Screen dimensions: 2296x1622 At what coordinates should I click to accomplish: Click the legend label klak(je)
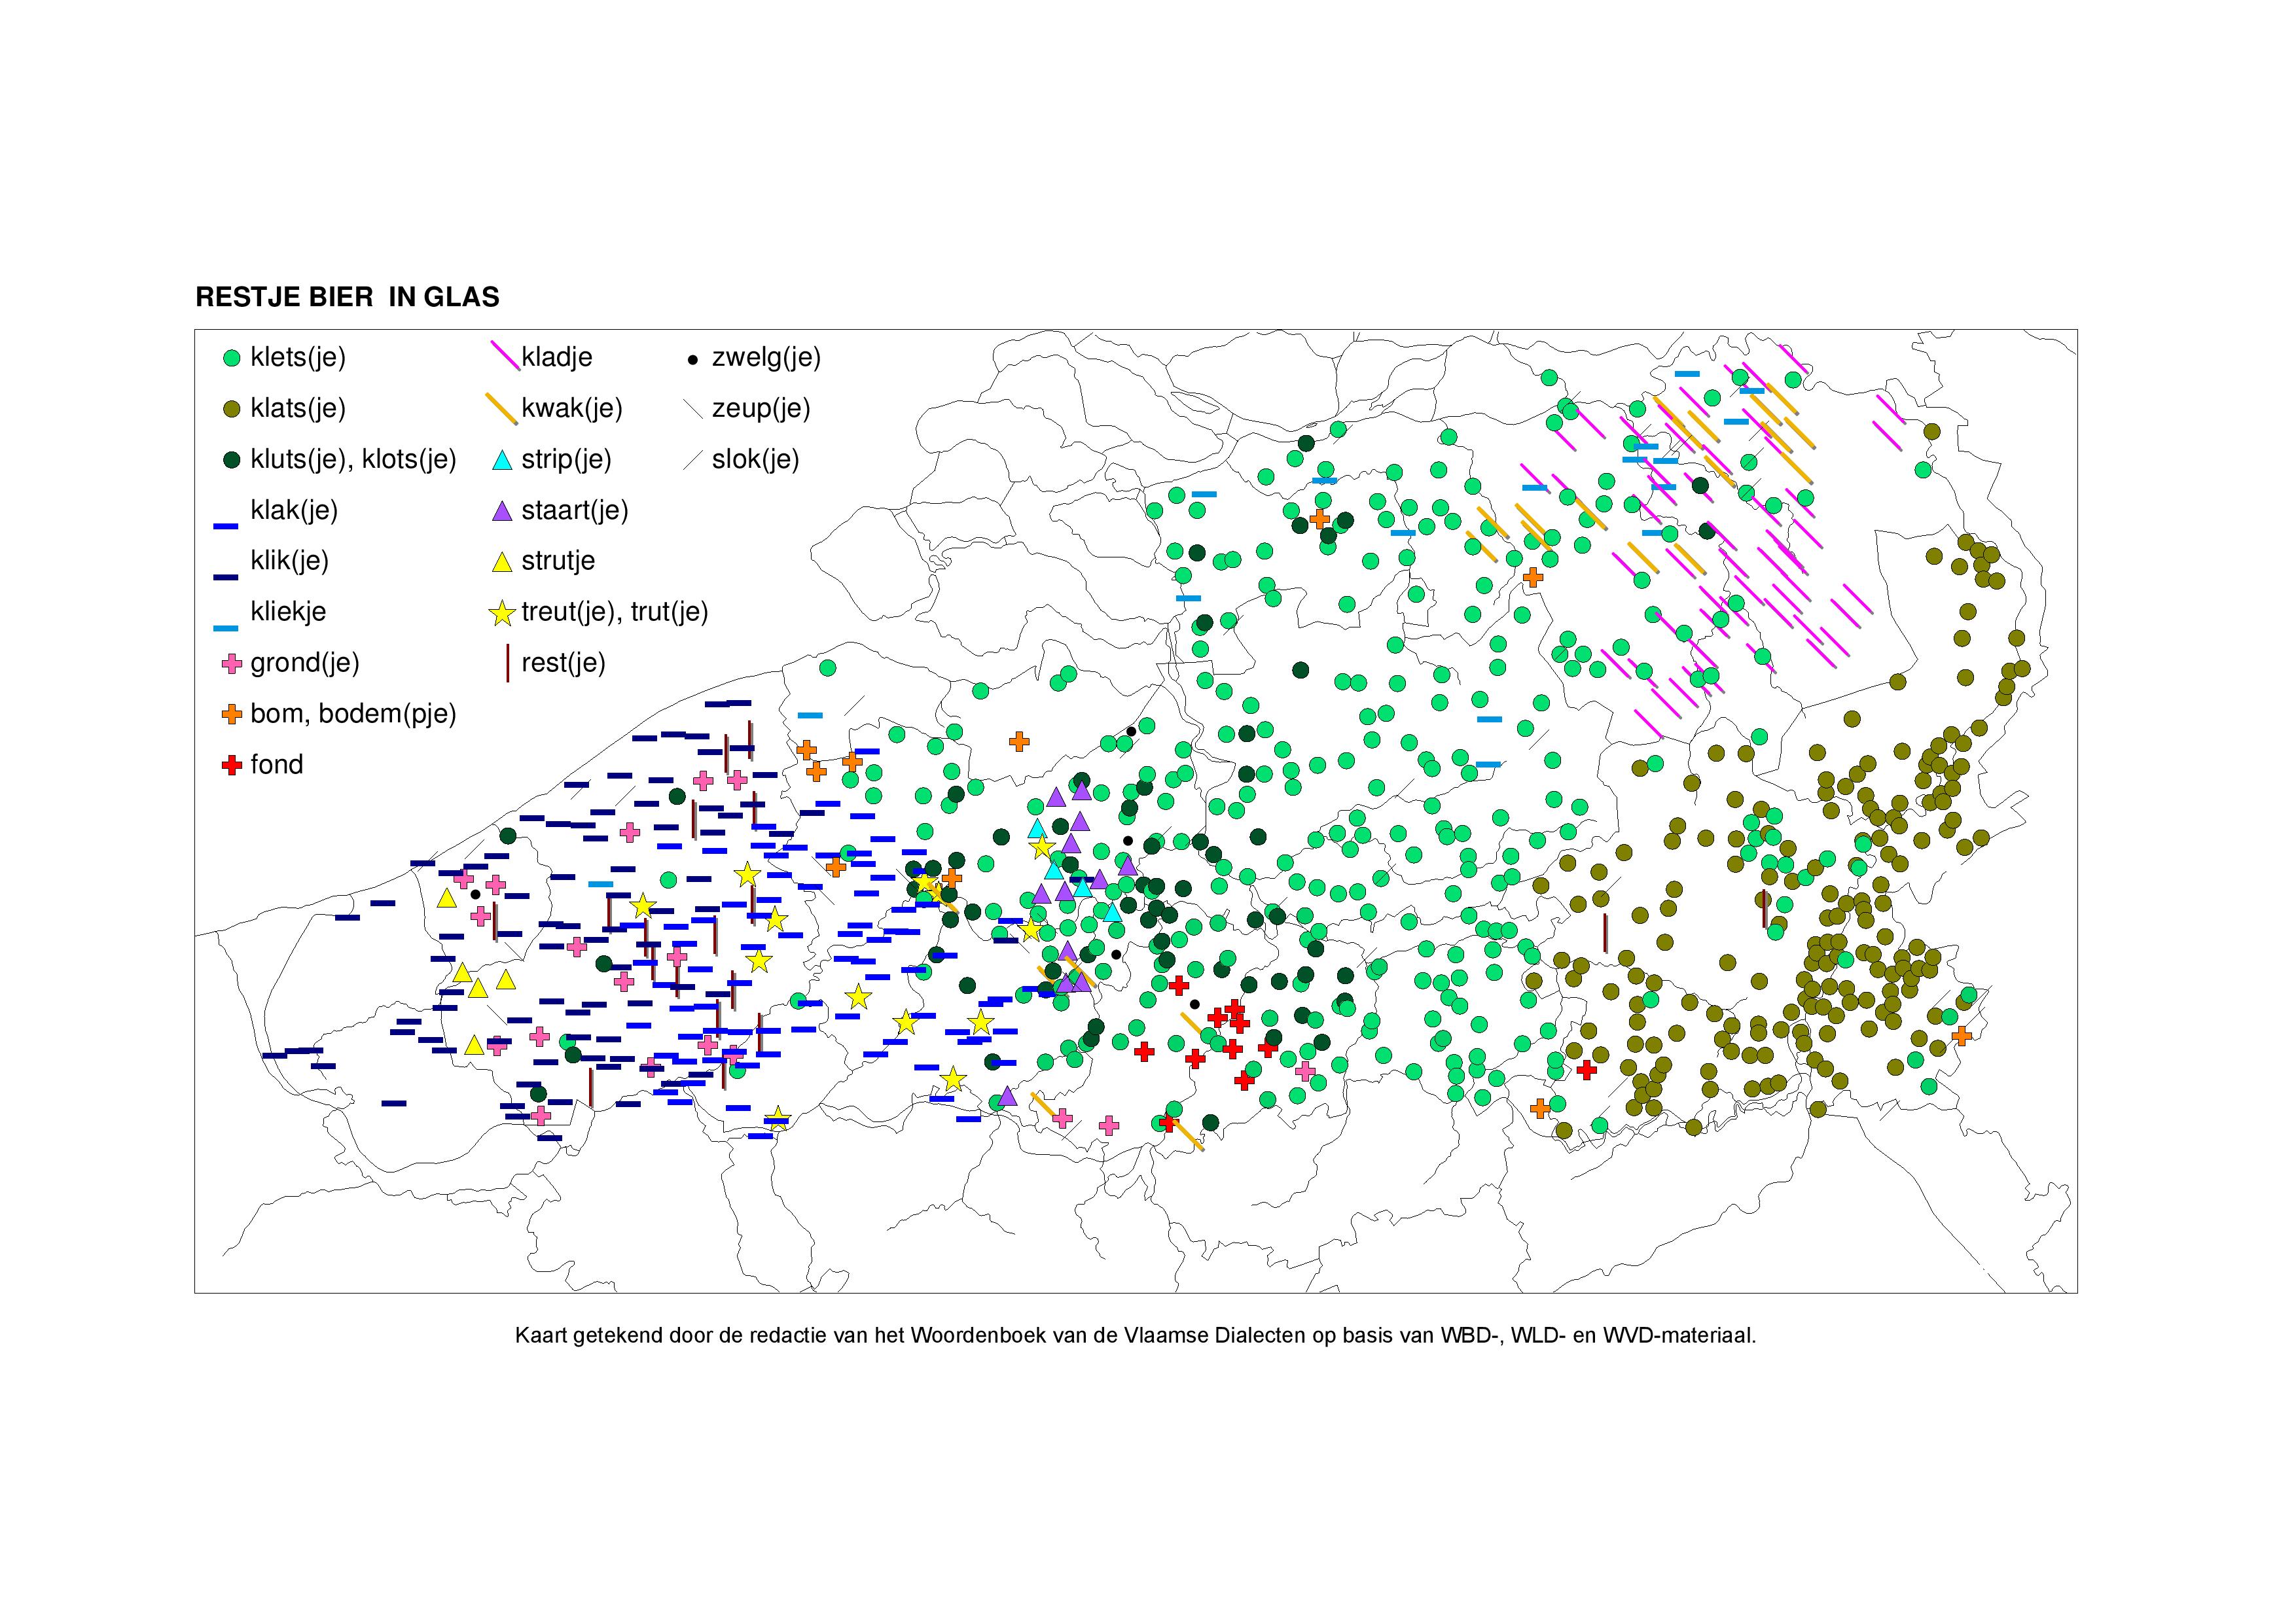pos(294,511)
